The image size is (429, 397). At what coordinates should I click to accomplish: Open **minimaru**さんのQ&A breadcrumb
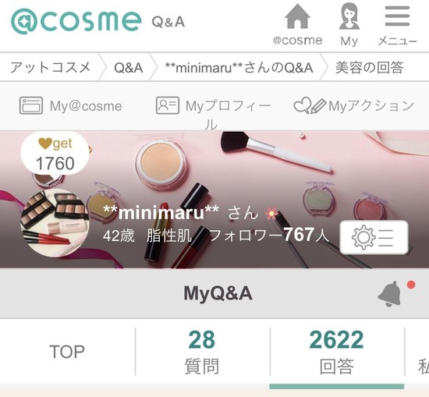coord(239,68)
